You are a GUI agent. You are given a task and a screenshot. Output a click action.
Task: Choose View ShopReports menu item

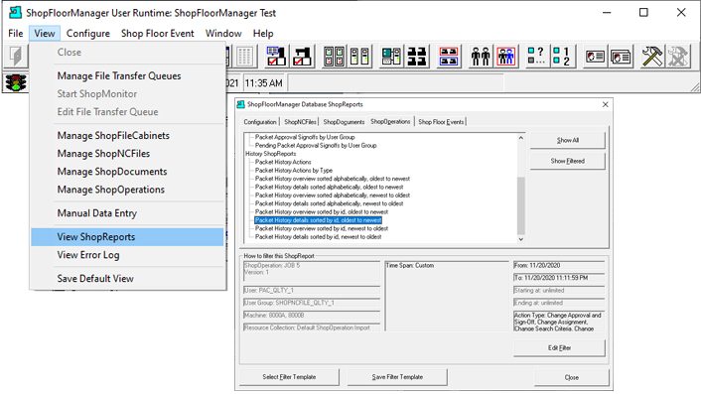coord(127,237)
